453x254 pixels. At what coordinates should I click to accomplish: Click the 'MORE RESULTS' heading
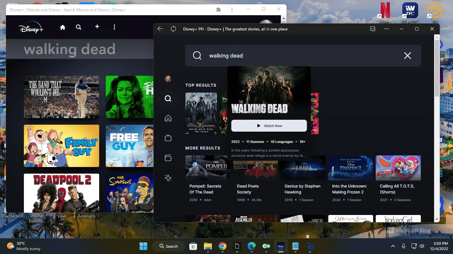pos(203,148)
